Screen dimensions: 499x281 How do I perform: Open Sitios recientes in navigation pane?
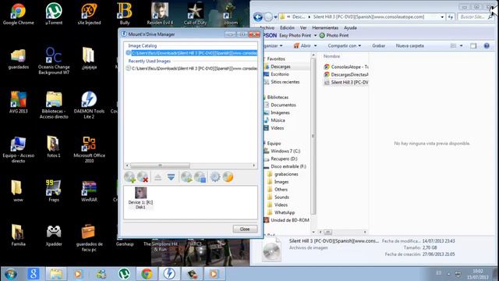pyautogui.click(x=285, y=82)
